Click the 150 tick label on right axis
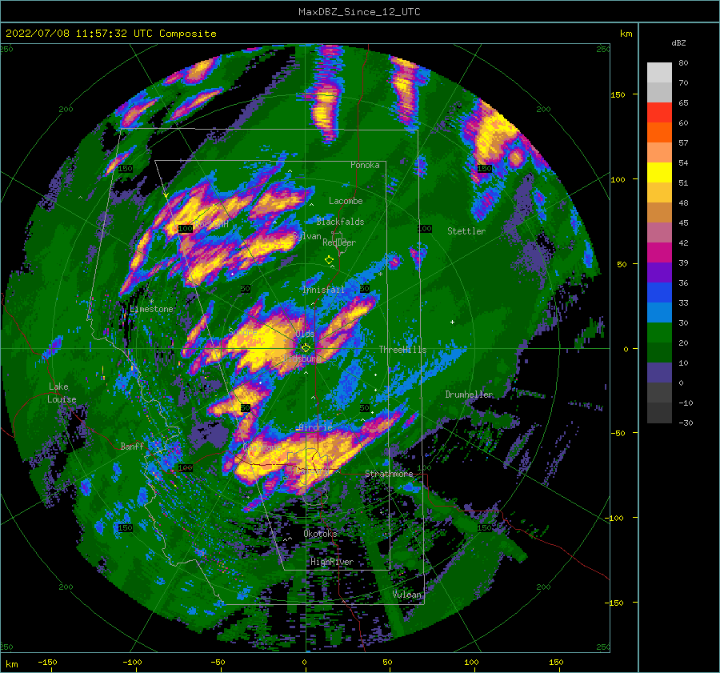This screenshot has width=720, height=673. click(x=618, y=94)
